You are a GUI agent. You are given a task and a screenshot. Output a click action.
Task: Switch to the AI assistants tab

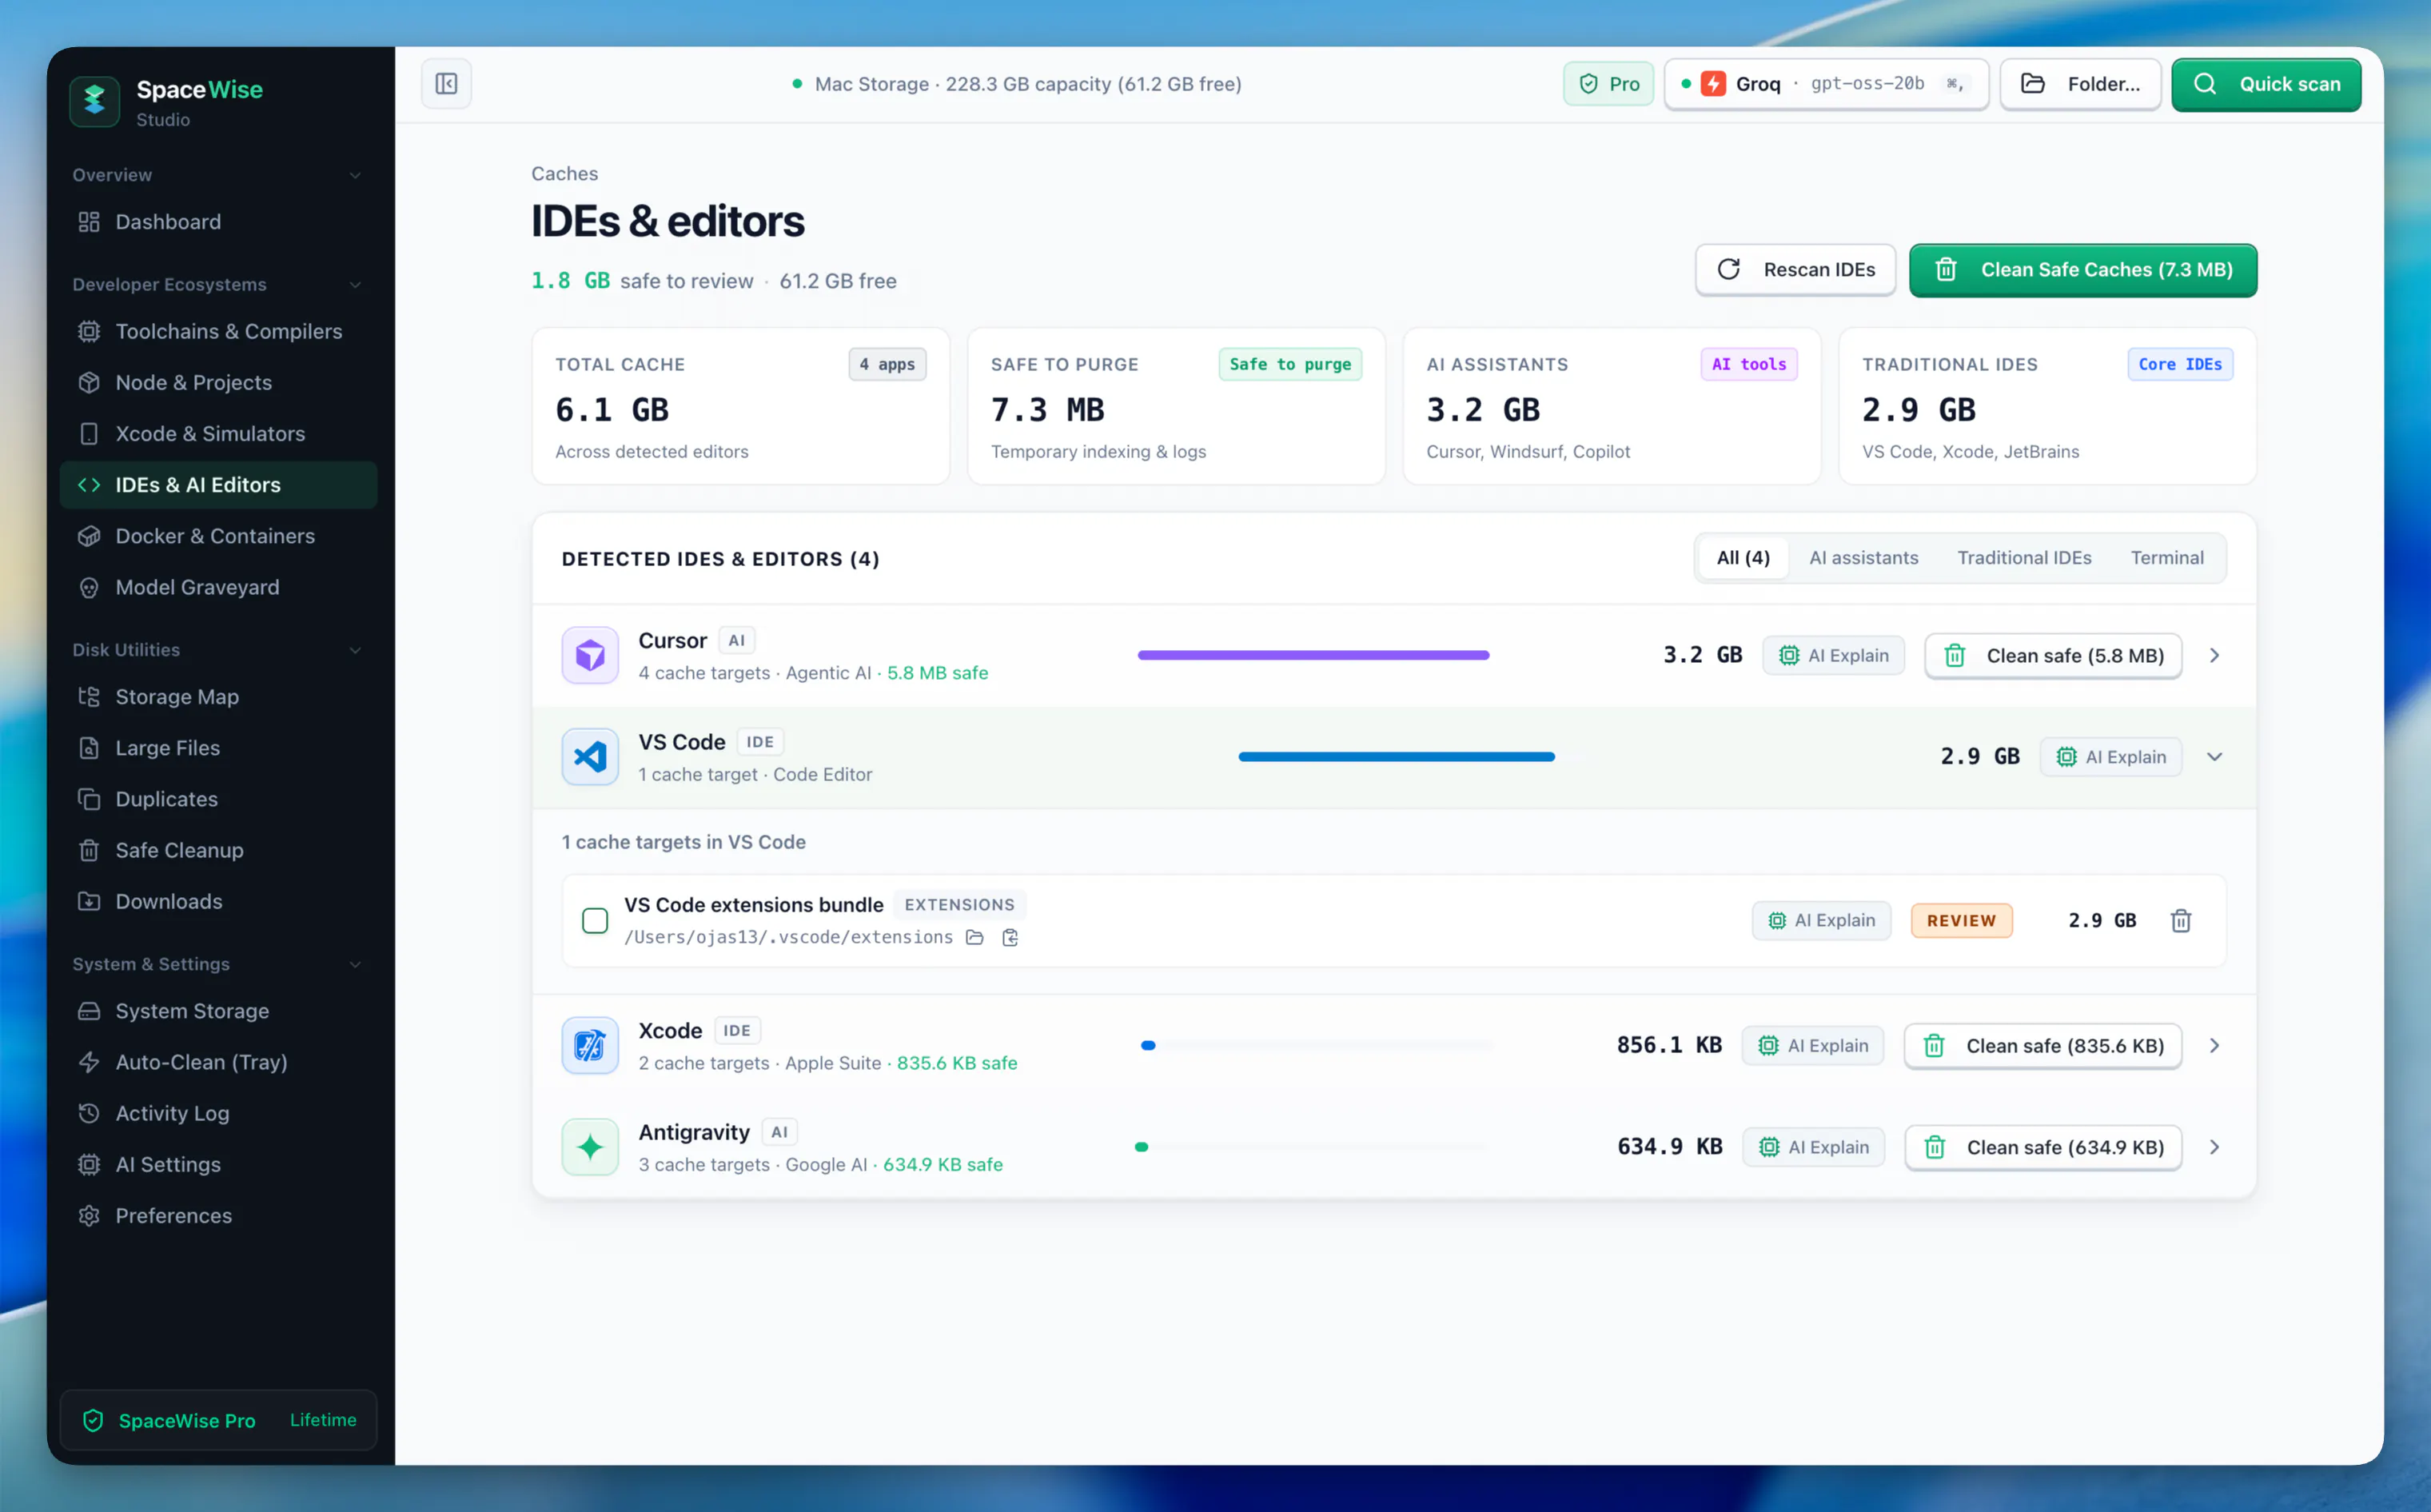point(1863,558)
